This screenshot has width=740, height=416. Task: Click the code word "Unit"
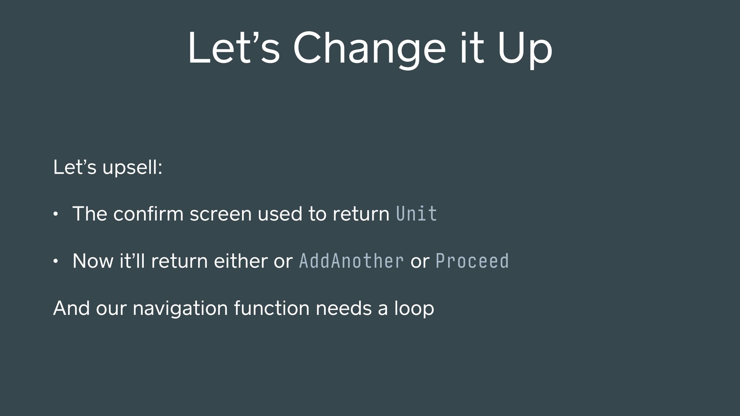417,213
